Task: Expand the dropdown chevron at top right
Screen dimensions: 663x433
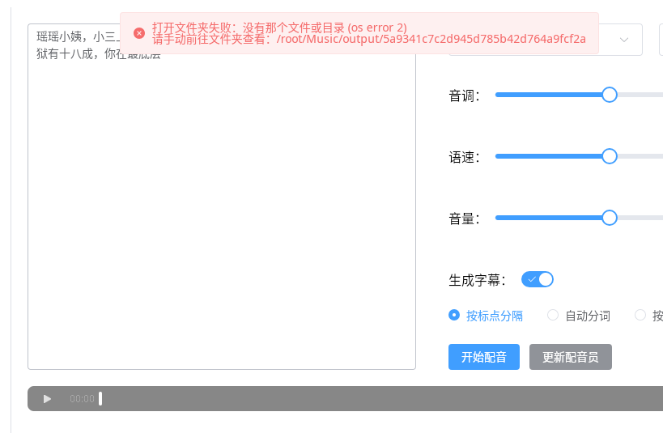Action: pyautogui.click(x=623, y=40)
